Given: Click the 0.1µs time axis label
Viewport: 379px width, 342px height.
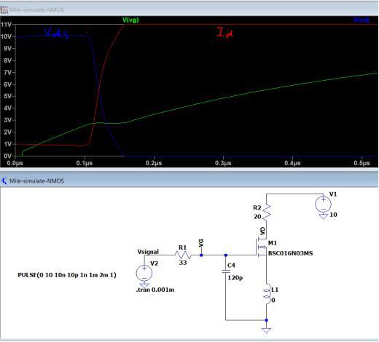Looking at the screenshot, I should point(85,163).
